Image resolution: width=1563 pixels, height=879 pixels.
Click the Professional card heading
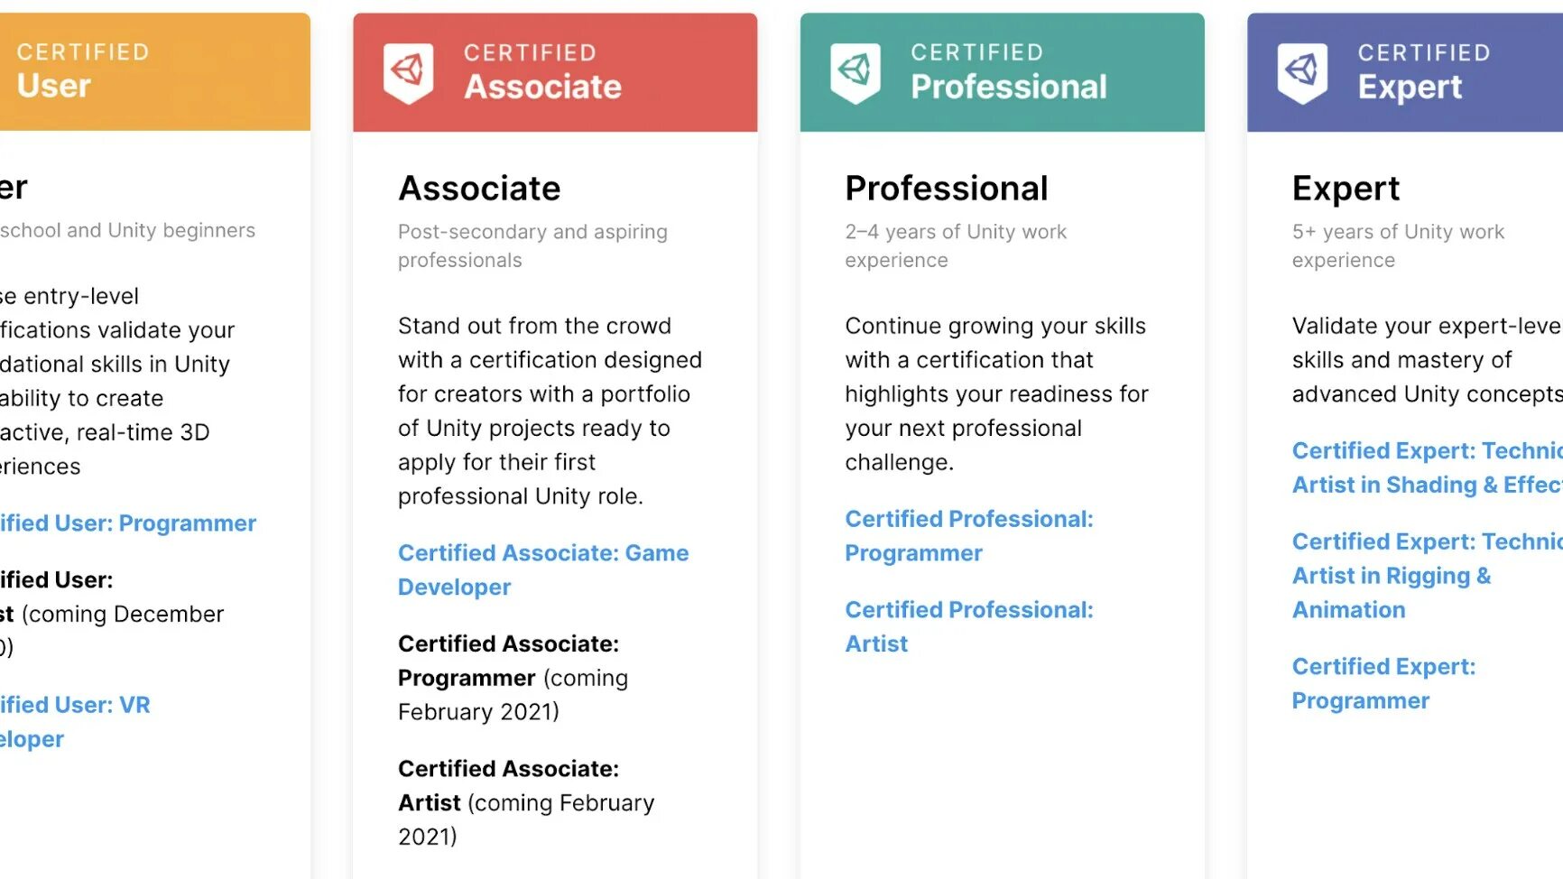pos(946,189)
